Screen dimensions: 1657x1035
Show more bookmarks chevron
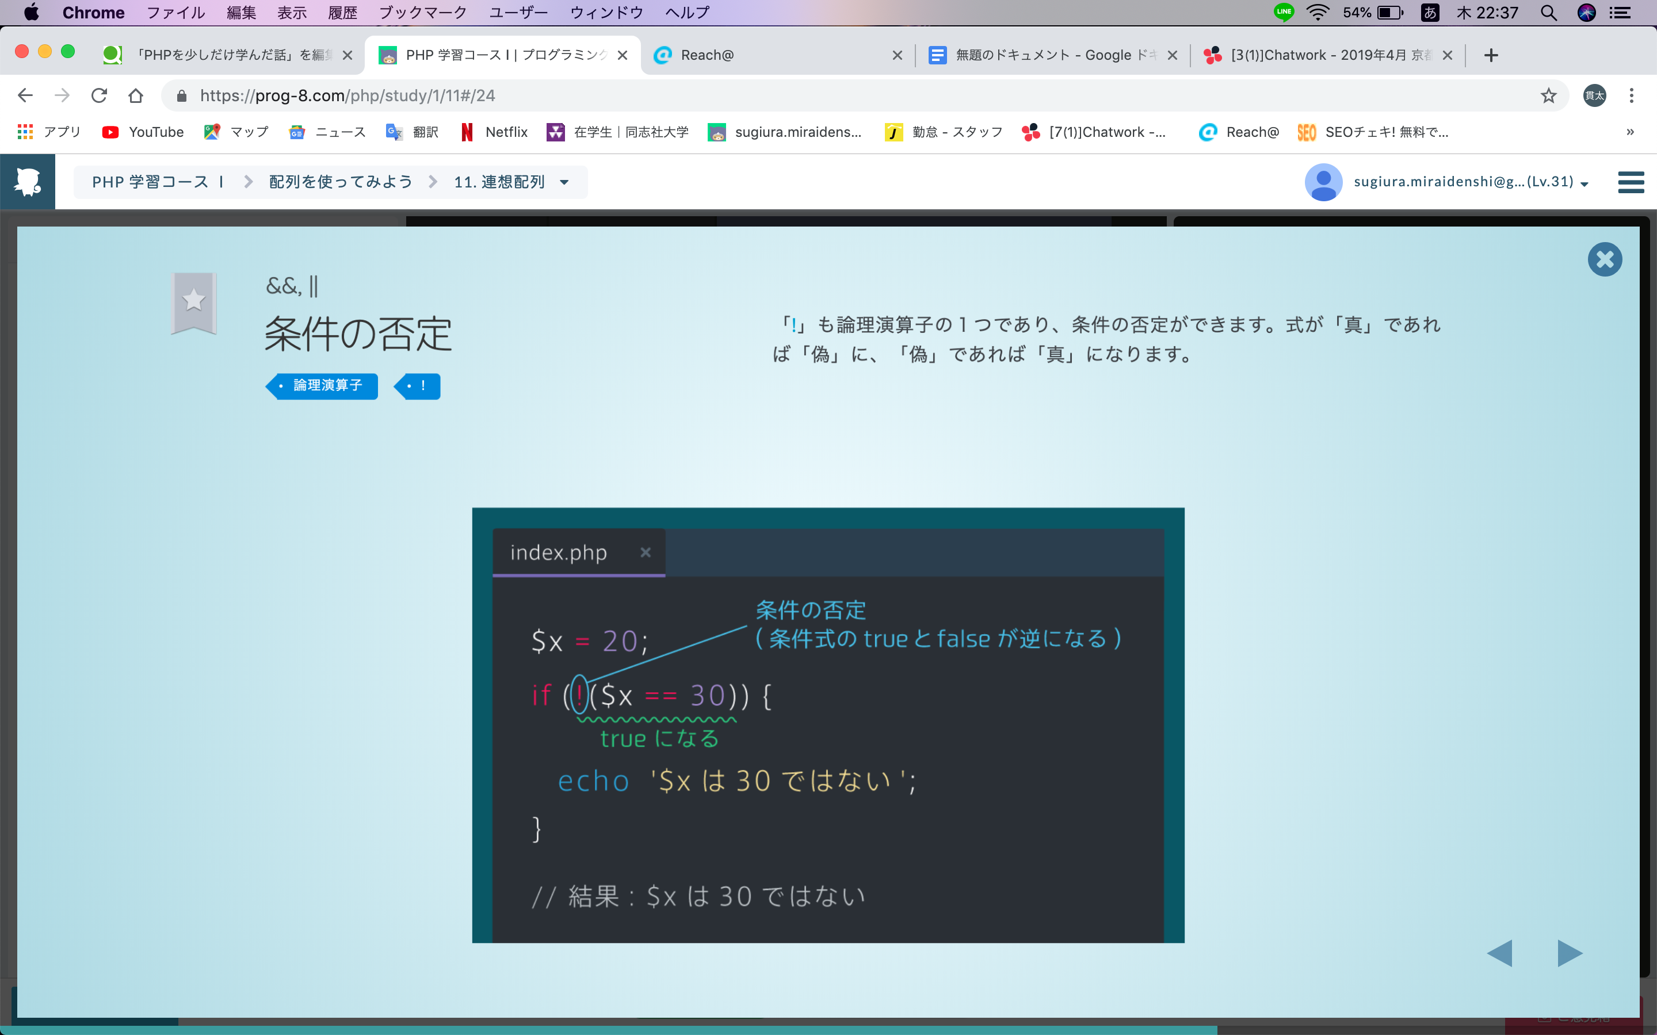click(1631, 132)
